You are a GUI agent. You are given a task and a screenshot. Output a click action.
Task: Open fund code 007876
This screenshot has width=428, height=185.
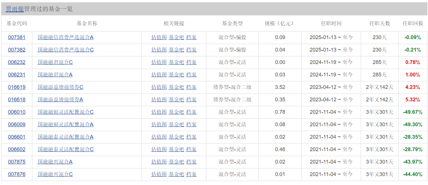click(x=17, y=174)
